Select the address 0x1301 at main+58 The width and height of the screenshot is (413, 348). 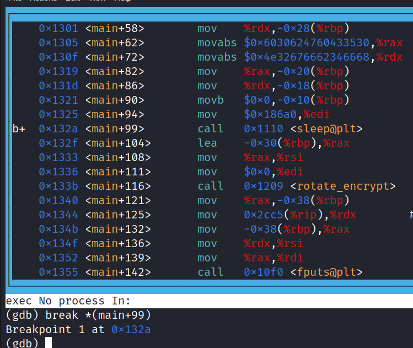[58, 29]
